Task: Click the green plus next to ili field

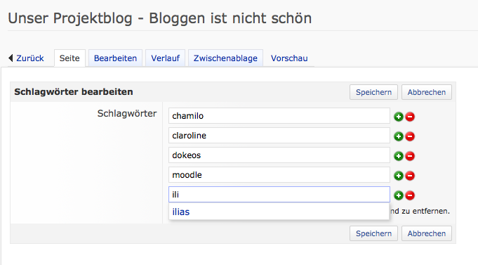Action: click(399, 195)
